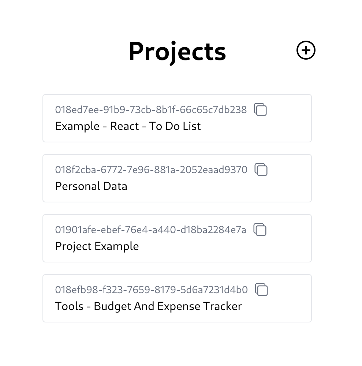
Task: Copy the Example - React - To Do List project ID
Action: [x=261, y=109]
